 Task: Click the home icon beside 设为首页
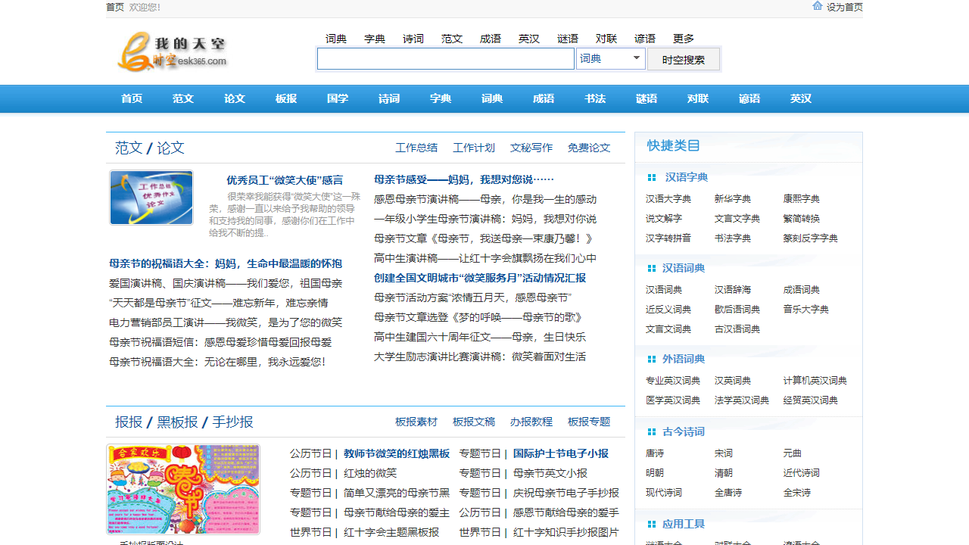point(818,6)
